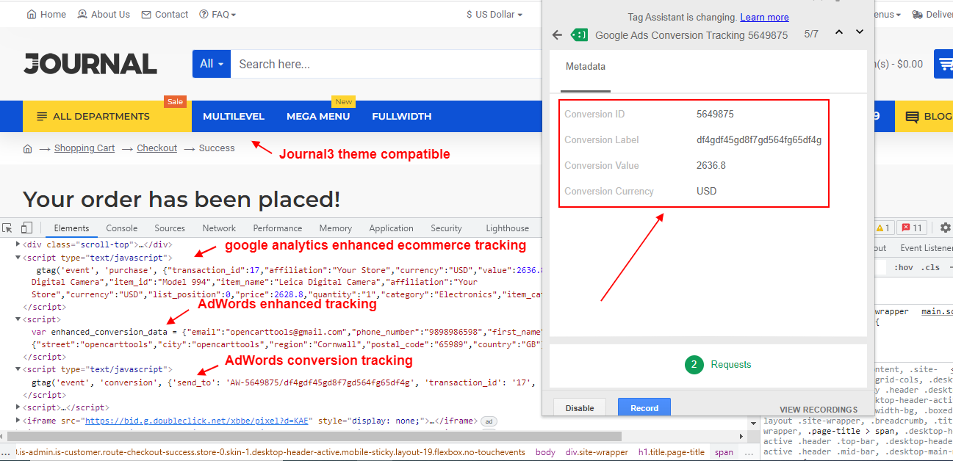The height and width of the screenshot is (461, 953).
Task: Click the Home icon in top bar
Action: pyautogui.click(x=32, y=14)
